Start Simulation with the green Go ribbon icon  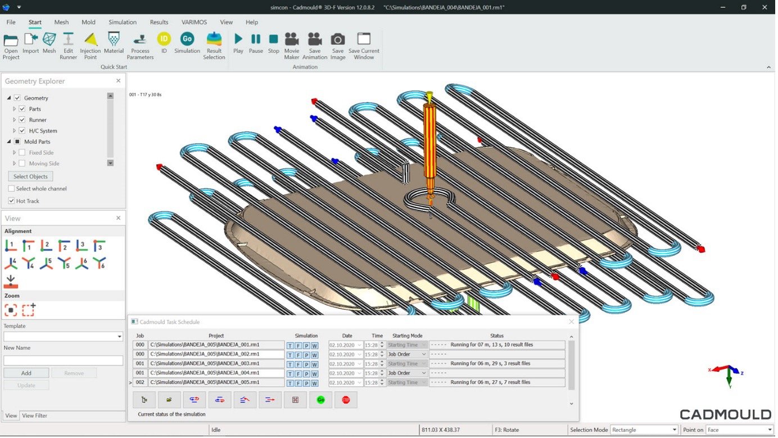(187, 39)
